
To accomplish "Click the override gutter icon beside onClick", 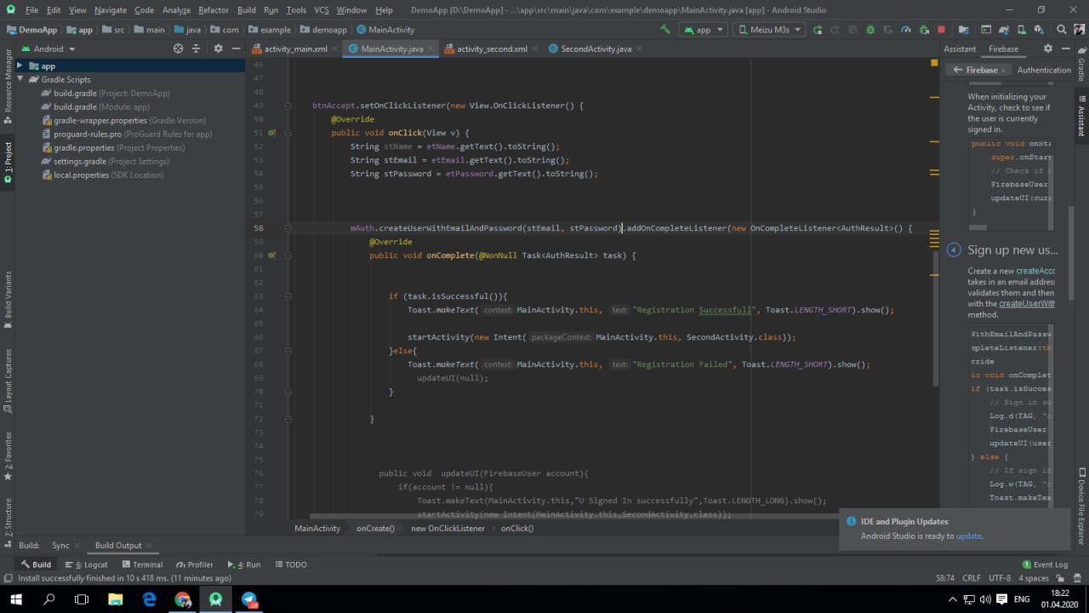I will (x=272, y=133).
